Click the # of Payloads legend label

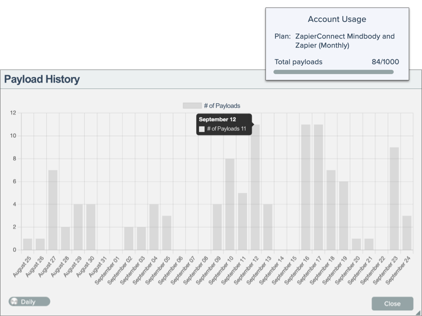pyautogui.click(x=222, y=105)
